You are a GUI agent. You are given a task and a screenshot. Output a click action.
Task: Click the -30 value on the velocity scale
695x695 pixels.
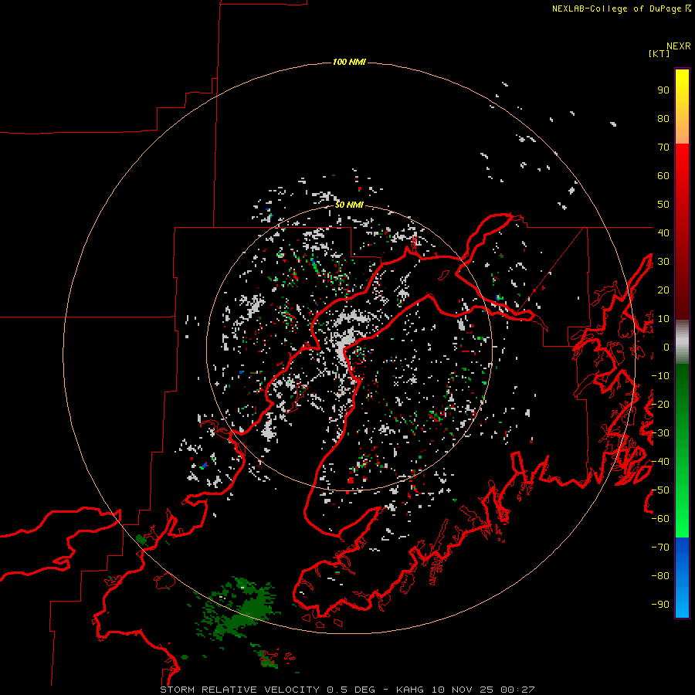point(660,433)
